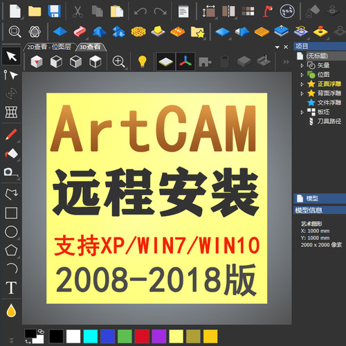Viewport: 346px width, 346px height.
Task: Expand the 位图 tree node
Action: (x=302, y=75)
